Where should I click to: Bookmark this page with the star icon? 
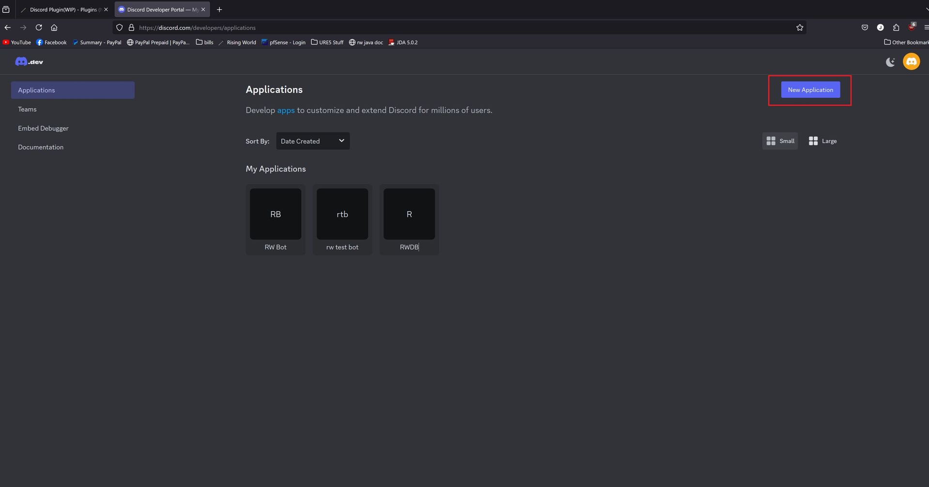pos(800,28)
